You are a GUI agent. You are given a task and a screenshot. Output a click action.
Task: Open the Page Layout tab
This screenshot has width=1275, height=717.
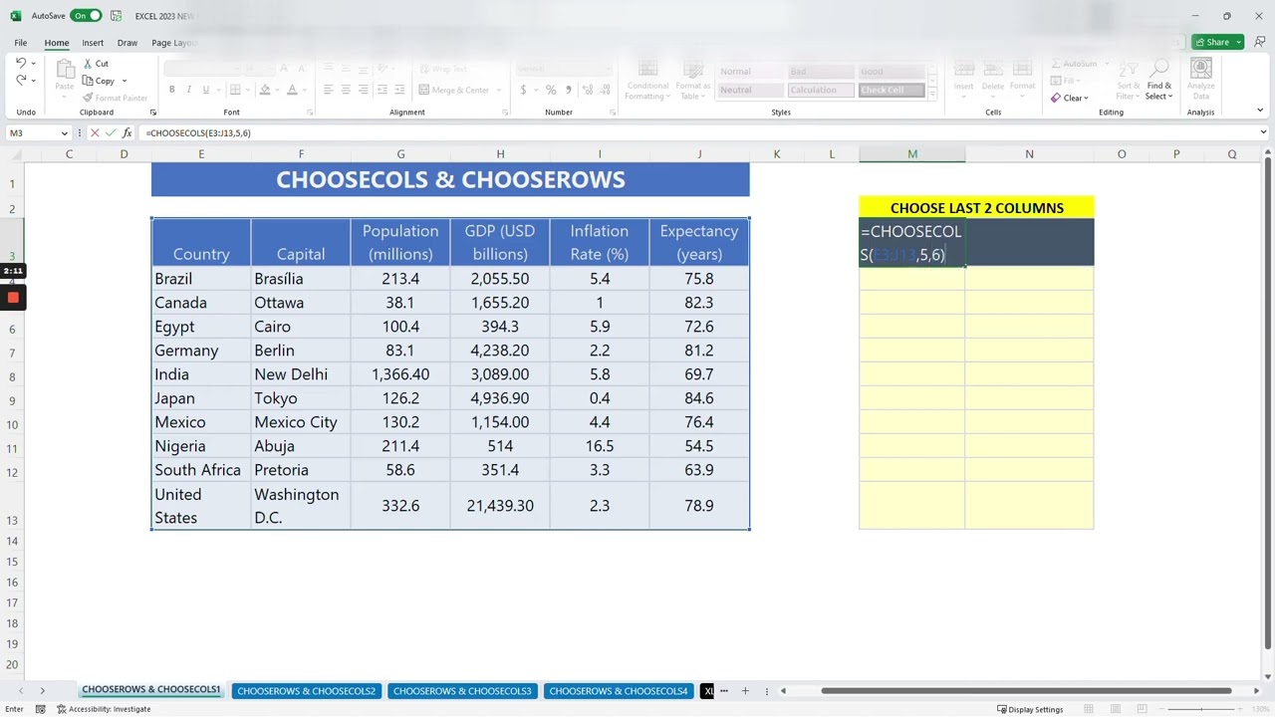click(174, 43)
